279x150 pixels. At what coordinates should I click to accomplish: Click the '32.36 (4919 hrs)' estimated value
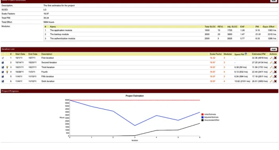[x=260, y=58]
